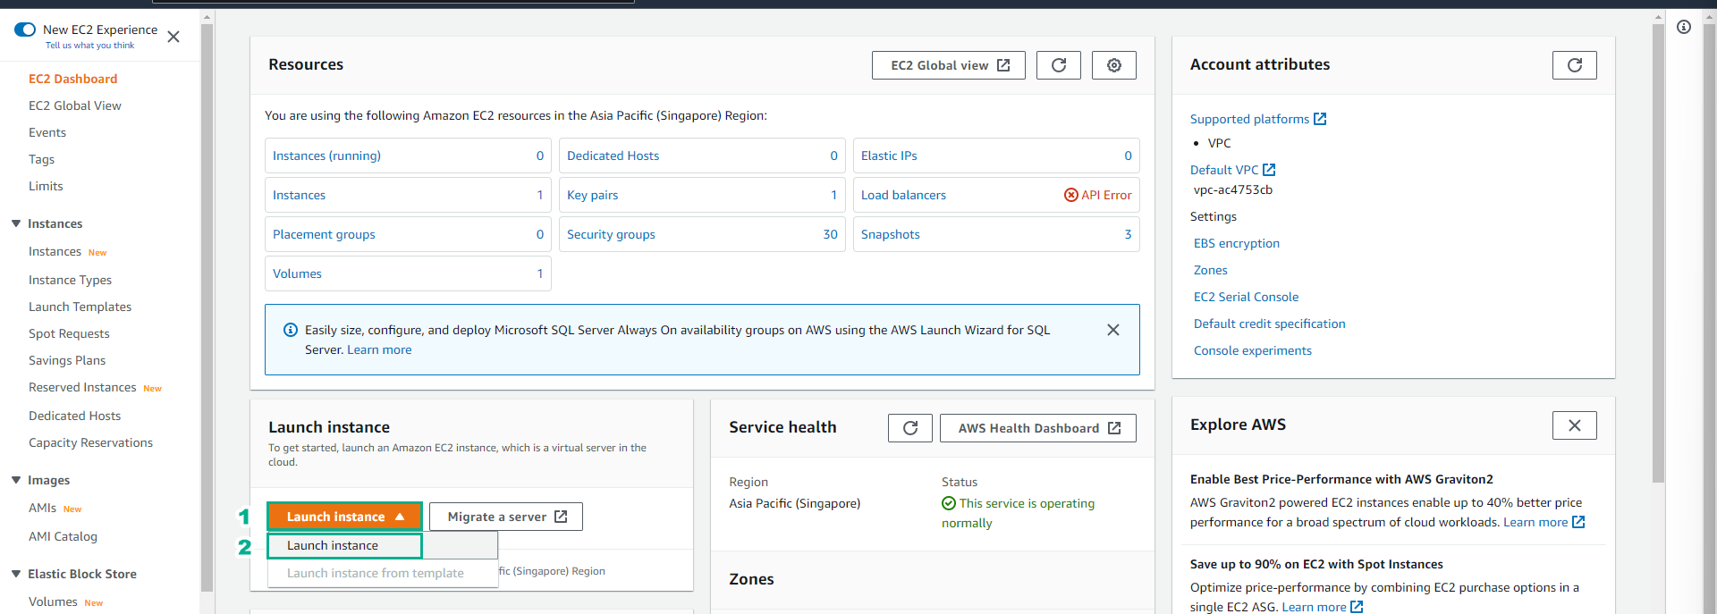1717x614 pixels.
Task: Close the New EC2 Experience banner
Action: click(173, 37)
